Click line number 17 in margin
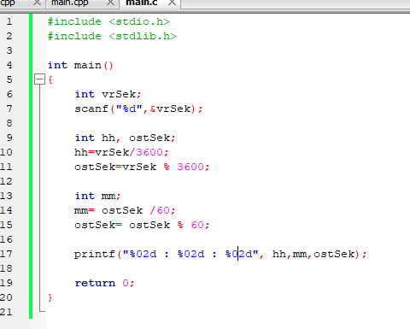This screenshot has height=329, width=410. point(6,254)
